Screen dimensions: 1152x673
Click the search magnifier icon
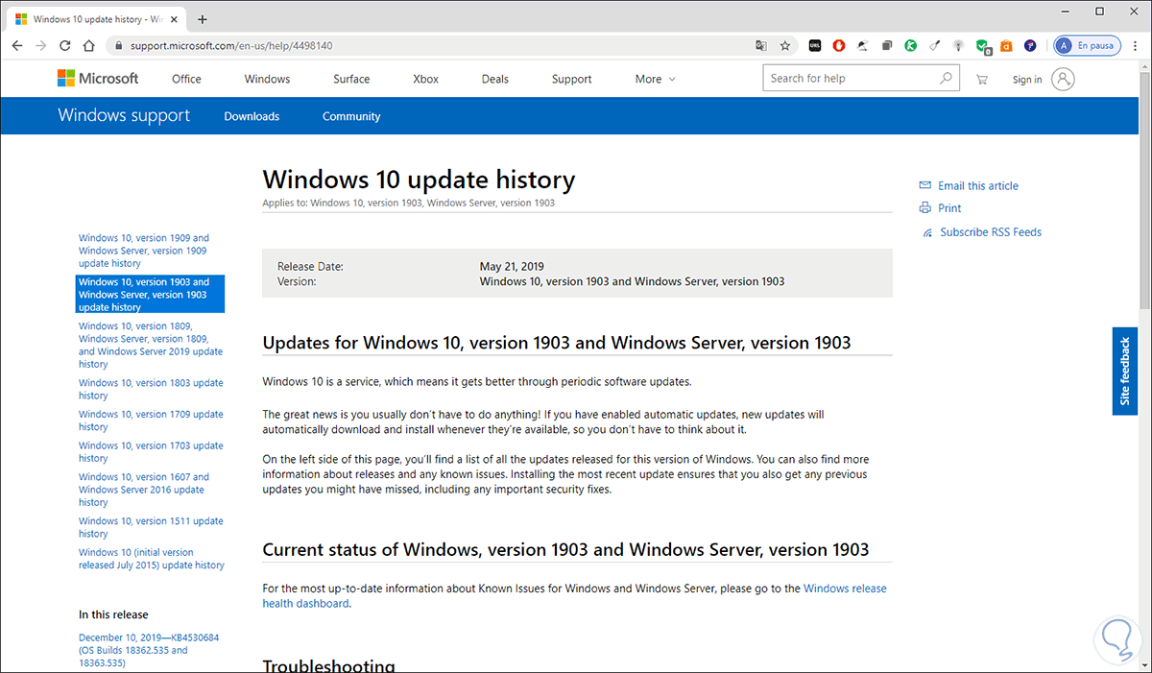pos(947,79)
